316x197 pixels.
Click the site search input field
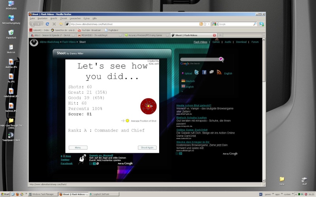[200, 59]
